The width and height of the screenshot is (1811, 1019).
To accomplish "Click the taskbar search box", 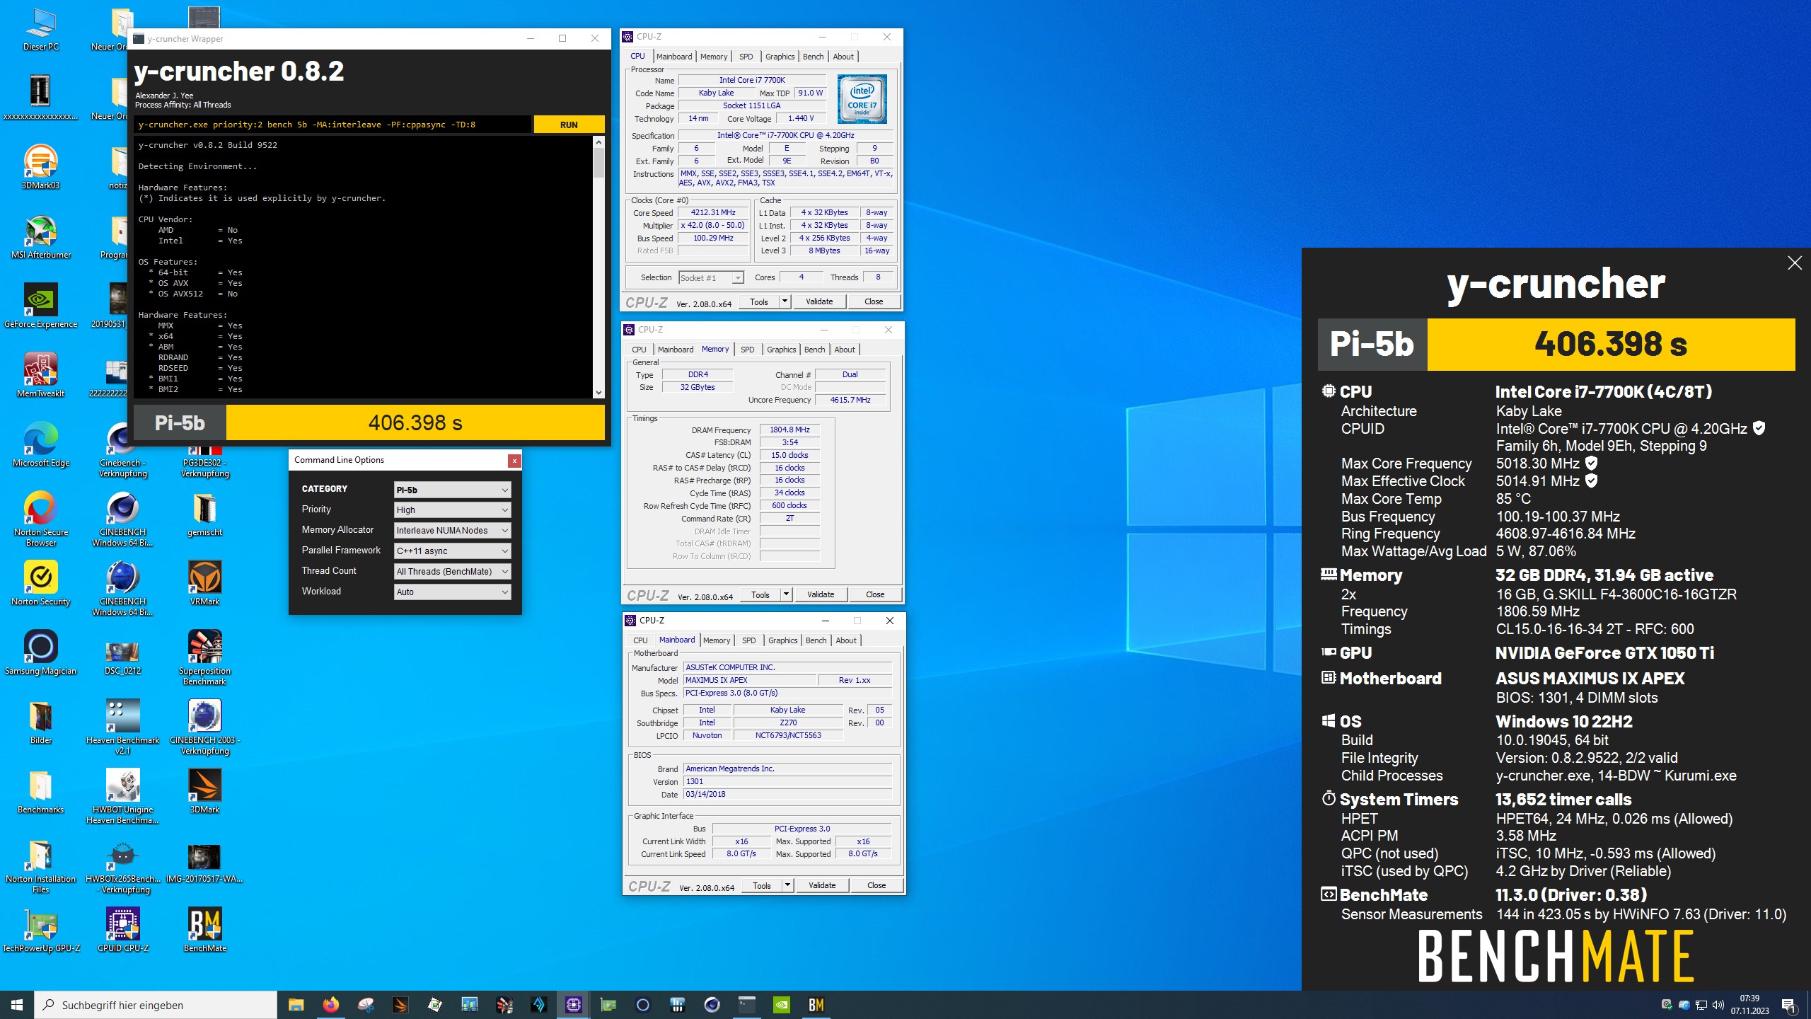I will pos(156,1004).
